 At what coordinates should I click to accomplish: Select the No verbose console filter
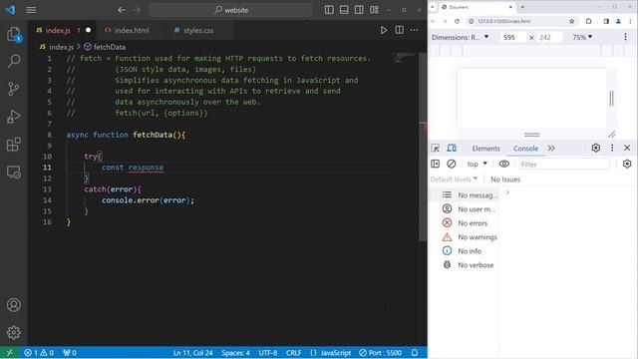click(x=465, y=265)
